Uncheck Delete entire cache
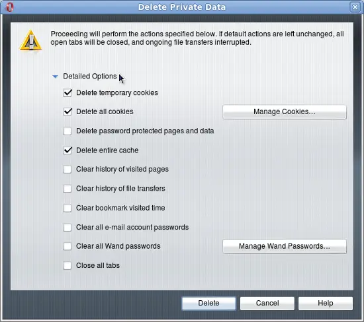This screenshot has width=364, height=322. 68,150
